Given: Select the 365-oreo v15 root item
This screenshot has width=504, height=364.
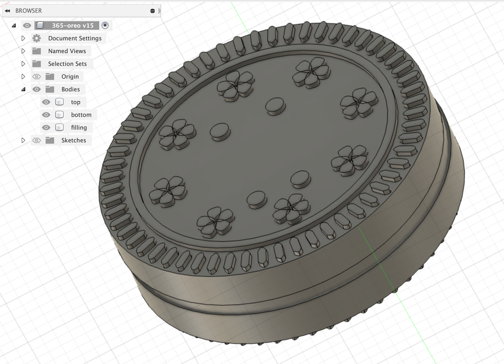Looking at the screenshot, I should click(73, 25).
